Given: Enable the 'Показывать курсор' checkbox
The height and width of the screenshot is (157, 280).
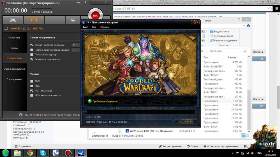Looking at the screenshot, I should tap(32, 55).
